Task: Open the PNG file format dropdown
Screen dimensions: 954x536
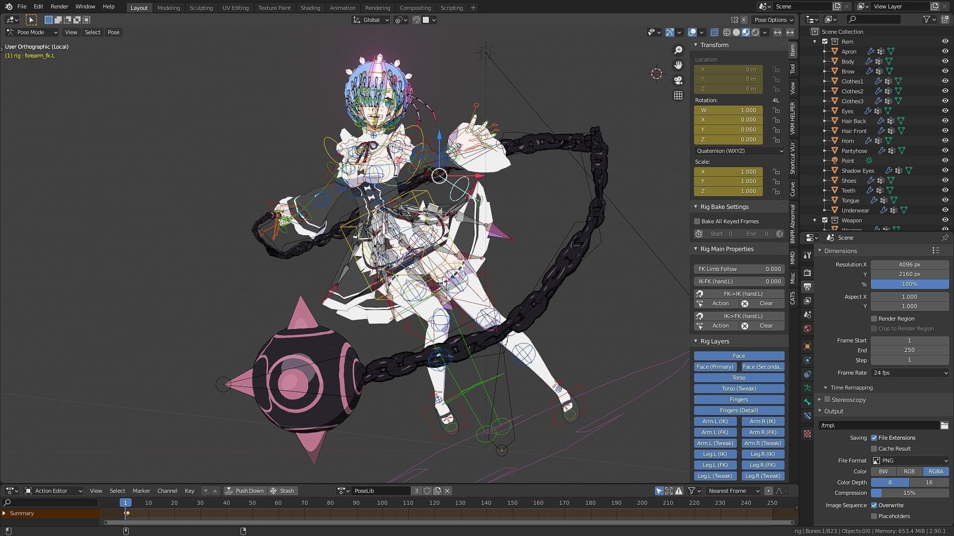Action: click(x=910, y=461)
